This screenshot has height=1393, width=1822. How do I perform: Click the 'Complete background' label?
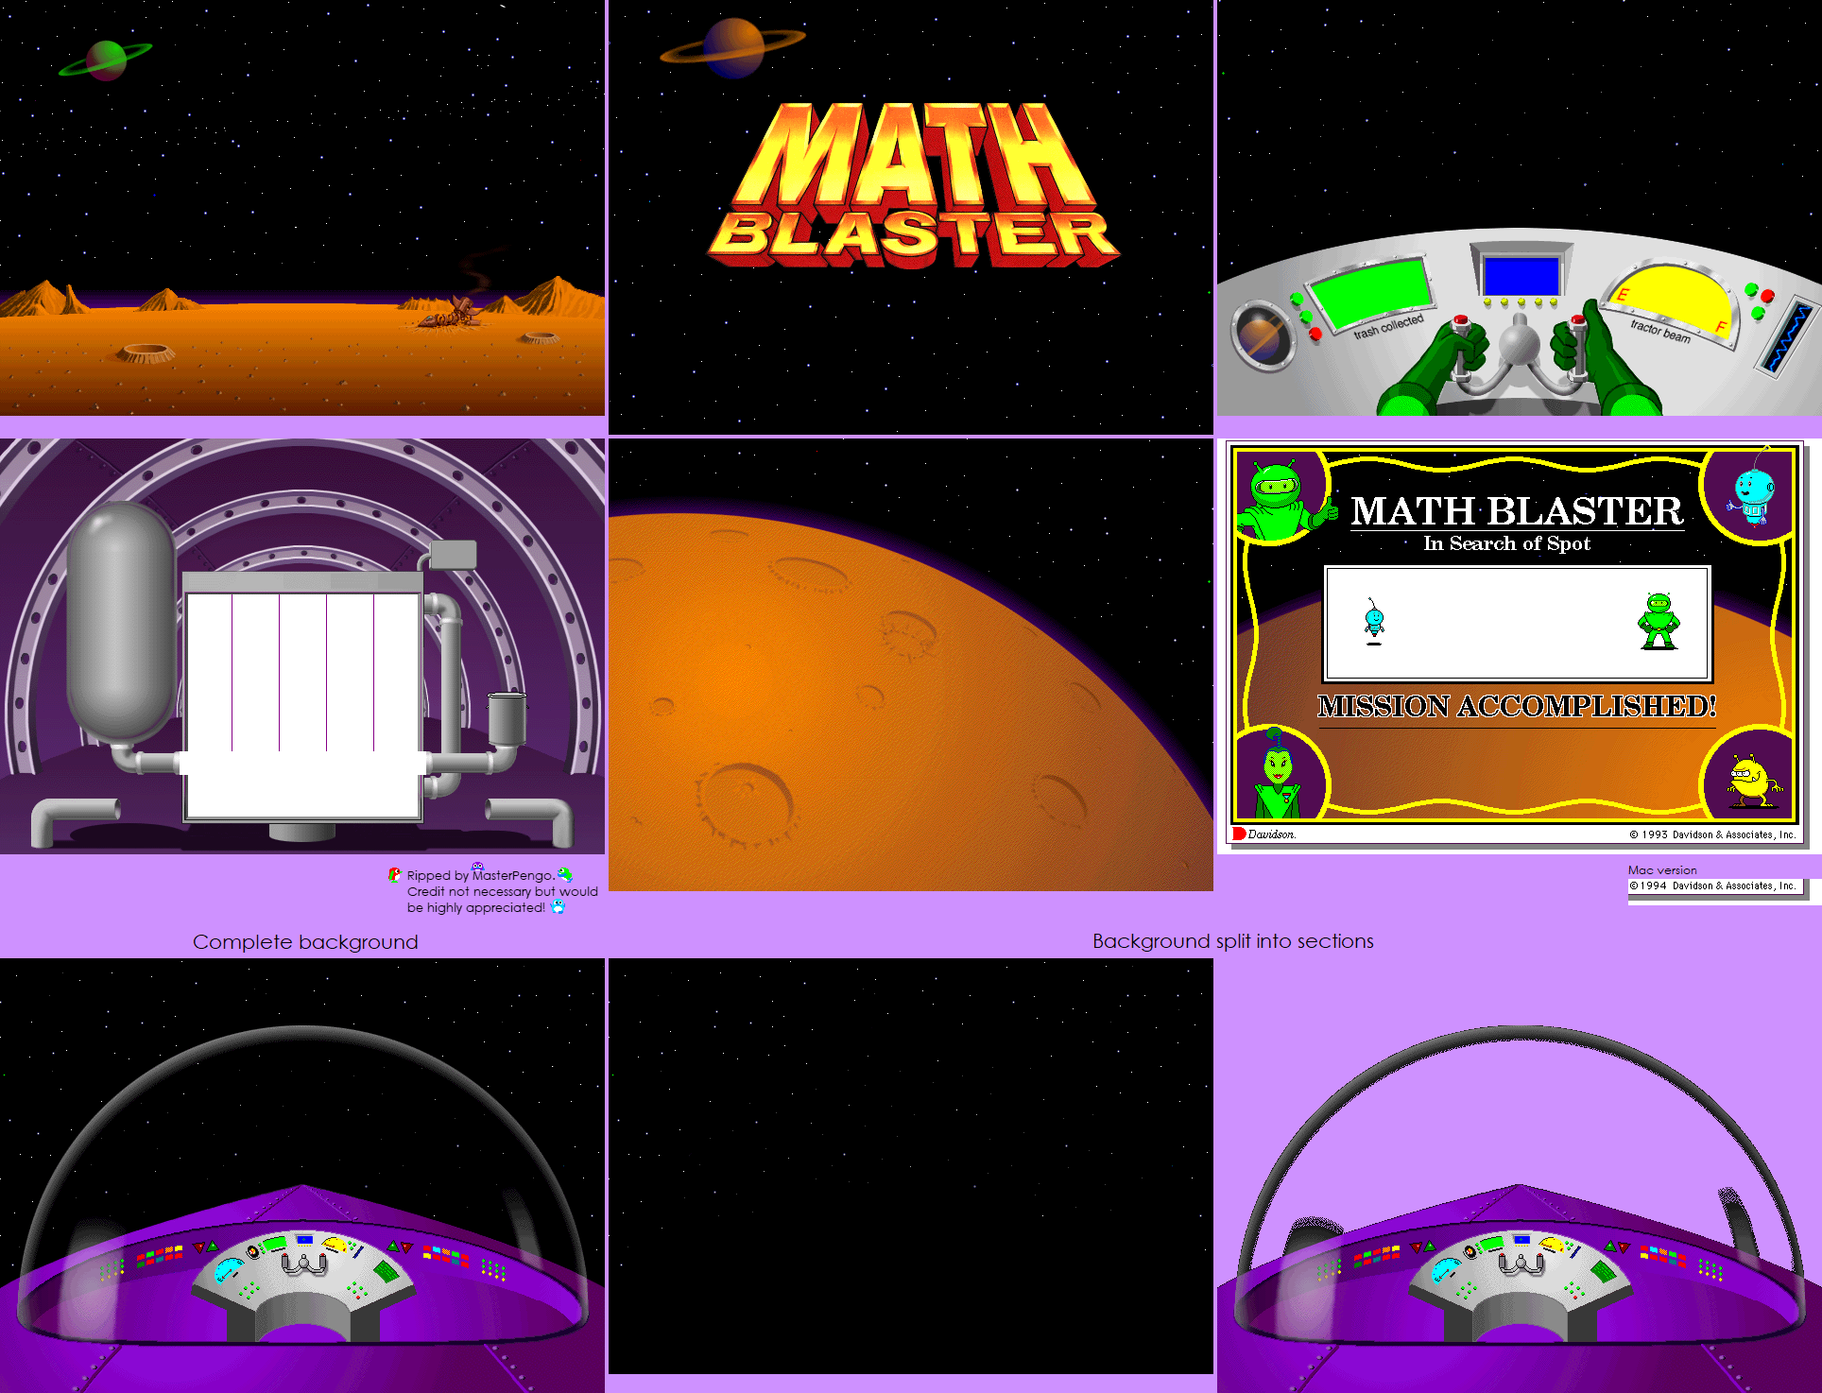(x=305, y=942)
